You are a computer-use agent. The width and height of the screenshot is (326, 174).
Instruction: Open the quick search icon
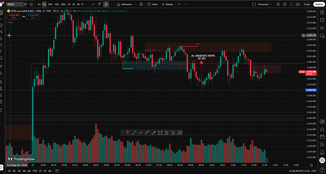(278, 4)
